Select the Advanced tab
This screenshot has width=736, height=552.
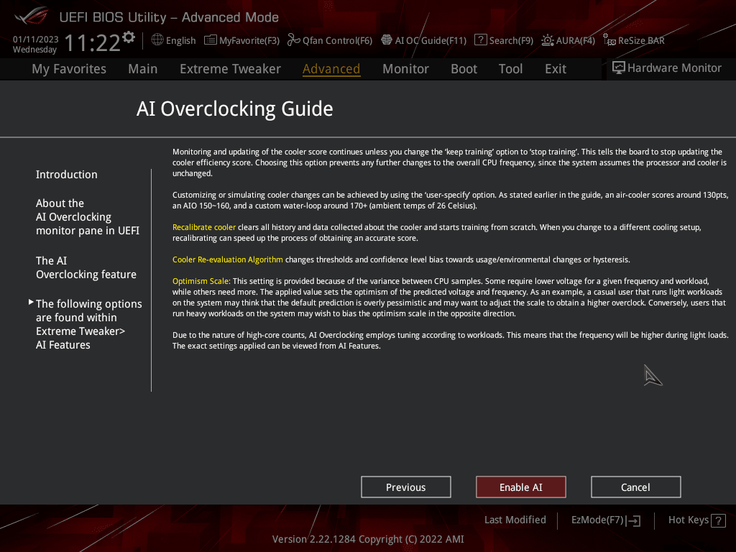[331, 69]
